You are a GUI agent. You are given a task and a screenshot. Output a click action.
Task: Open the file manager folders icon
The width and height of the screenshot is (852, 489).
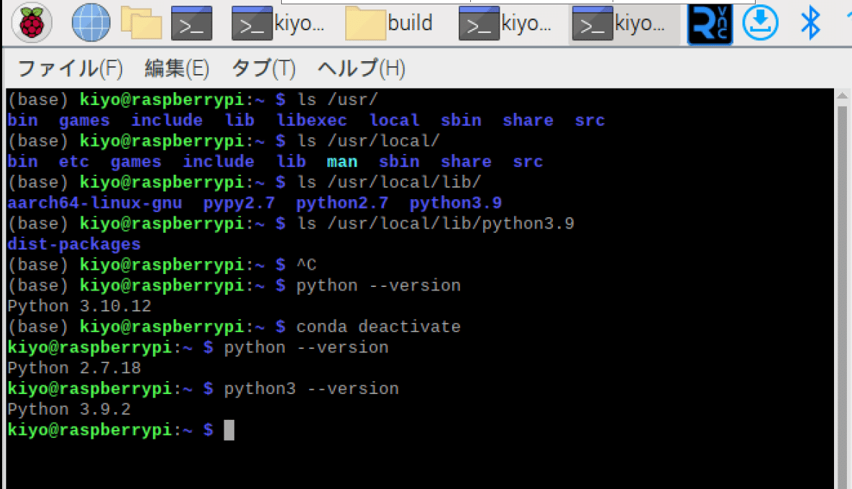(141, 23)
